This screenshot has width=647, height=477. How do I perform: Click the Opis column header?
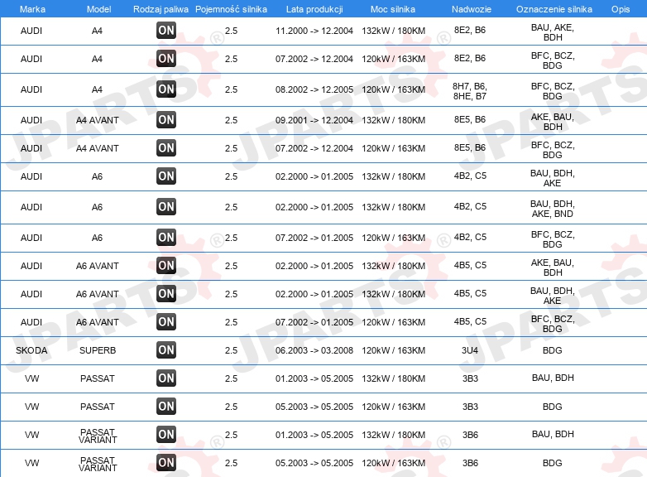point(621,9)
